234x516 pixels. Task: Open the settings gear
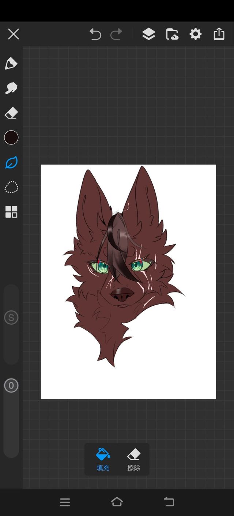tap(195, 34)
